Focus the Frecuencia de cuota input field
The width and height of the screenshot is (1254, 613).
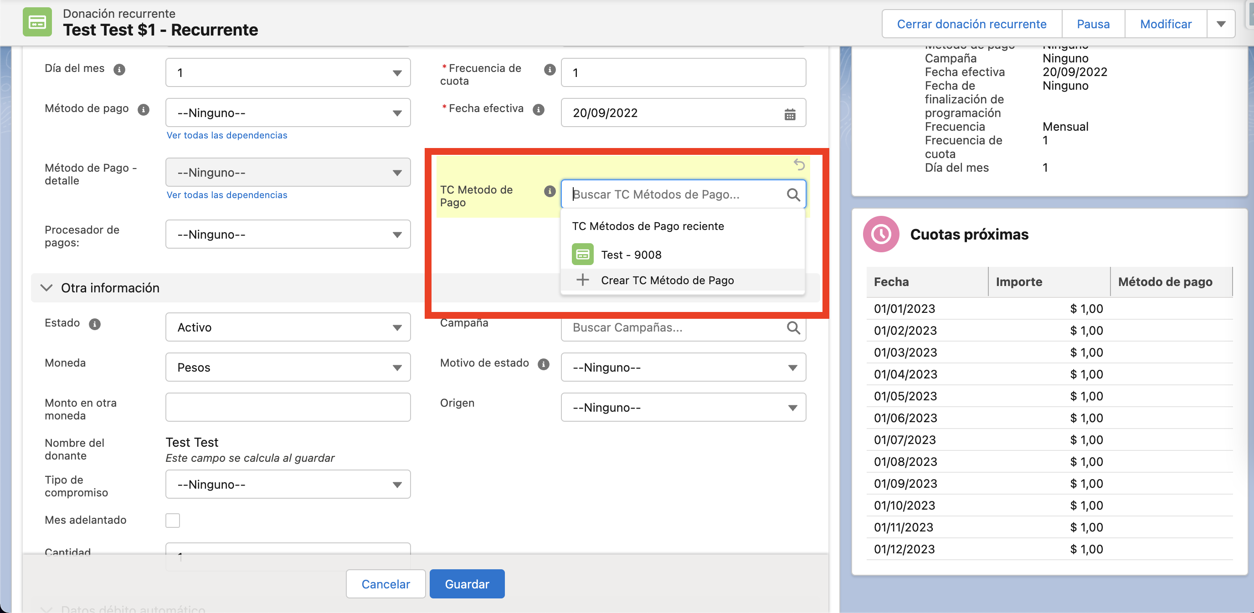(x=683, y=72)
